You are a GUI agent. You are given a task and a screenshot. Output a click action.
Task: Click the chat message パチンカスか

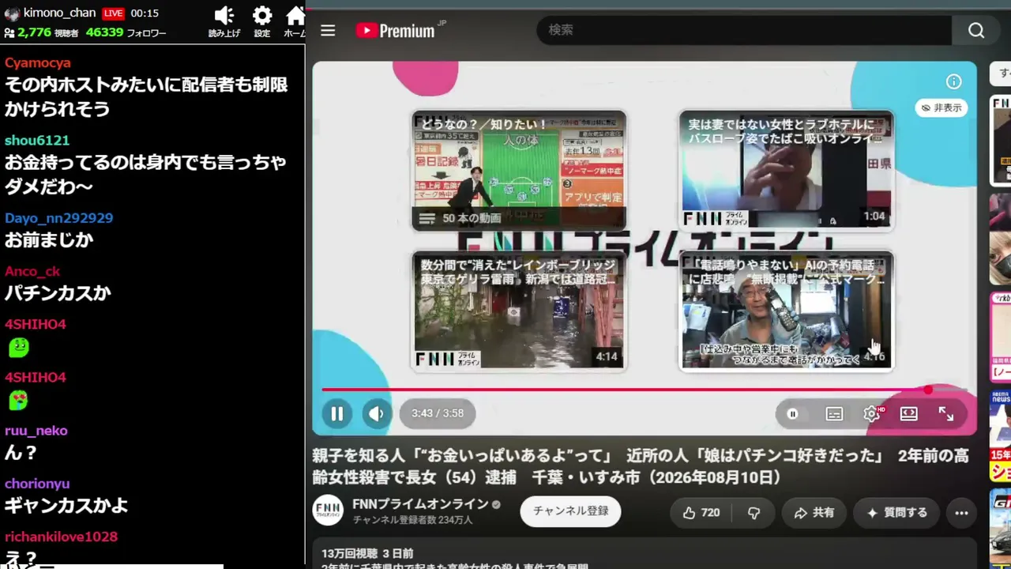[x=58, y=293]
